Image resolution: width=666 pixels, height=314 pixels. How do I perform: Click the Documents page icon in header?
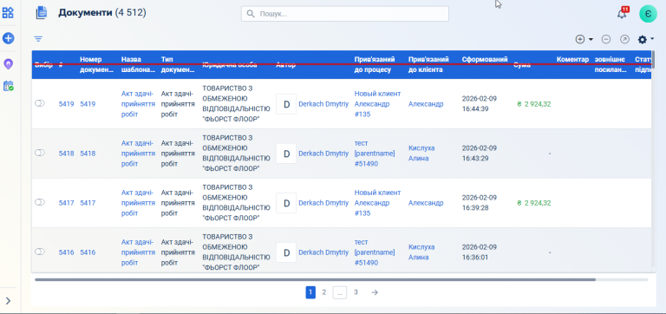(x=42, y=13)
